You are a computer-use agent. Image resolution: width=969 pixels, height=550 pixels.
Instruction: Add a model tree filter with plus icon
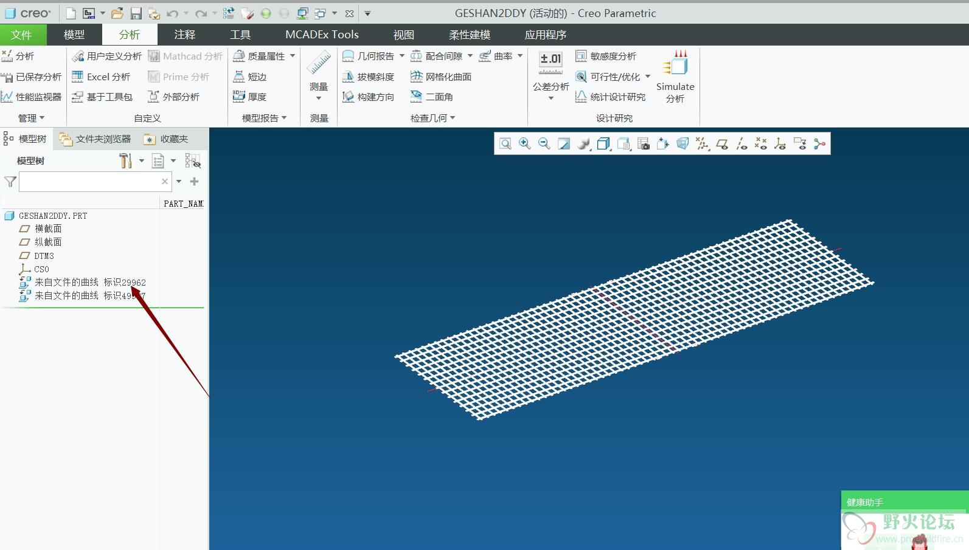click(195, 181)
